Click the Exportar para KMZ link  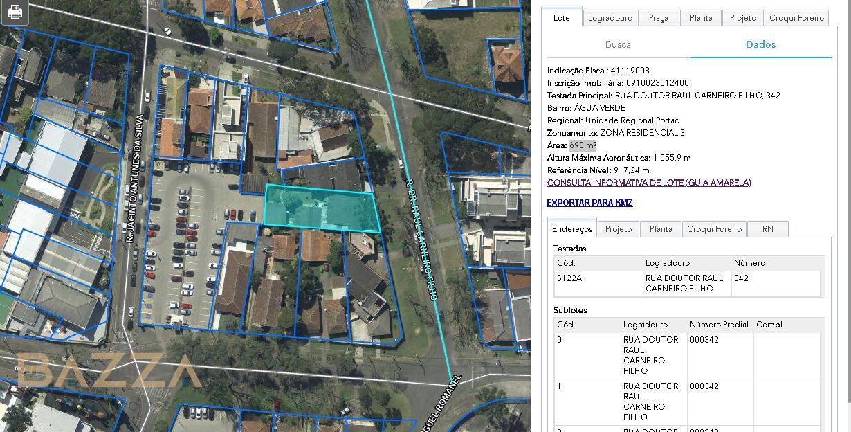(x=589, y=203)
